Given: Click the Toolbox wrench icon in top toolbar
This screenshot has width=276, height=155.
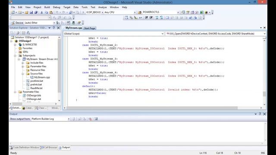Looking at the screenshot, I should (197, 12).
